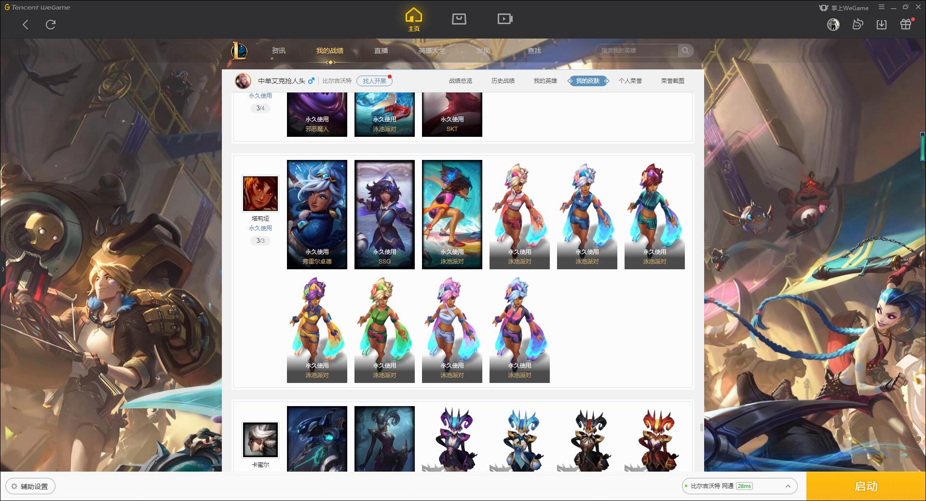Image resolution: width=926 pixels, height=501 pixels.
Task: Select the purple Camille chroma model
Action: pos(452,439)
